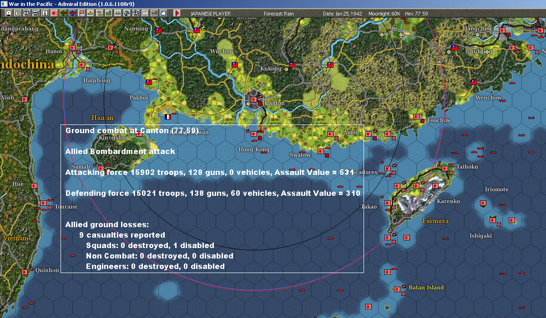546x318 pixels.
Task: Click the Japanese rising sun flag icon
Action: 54,13
